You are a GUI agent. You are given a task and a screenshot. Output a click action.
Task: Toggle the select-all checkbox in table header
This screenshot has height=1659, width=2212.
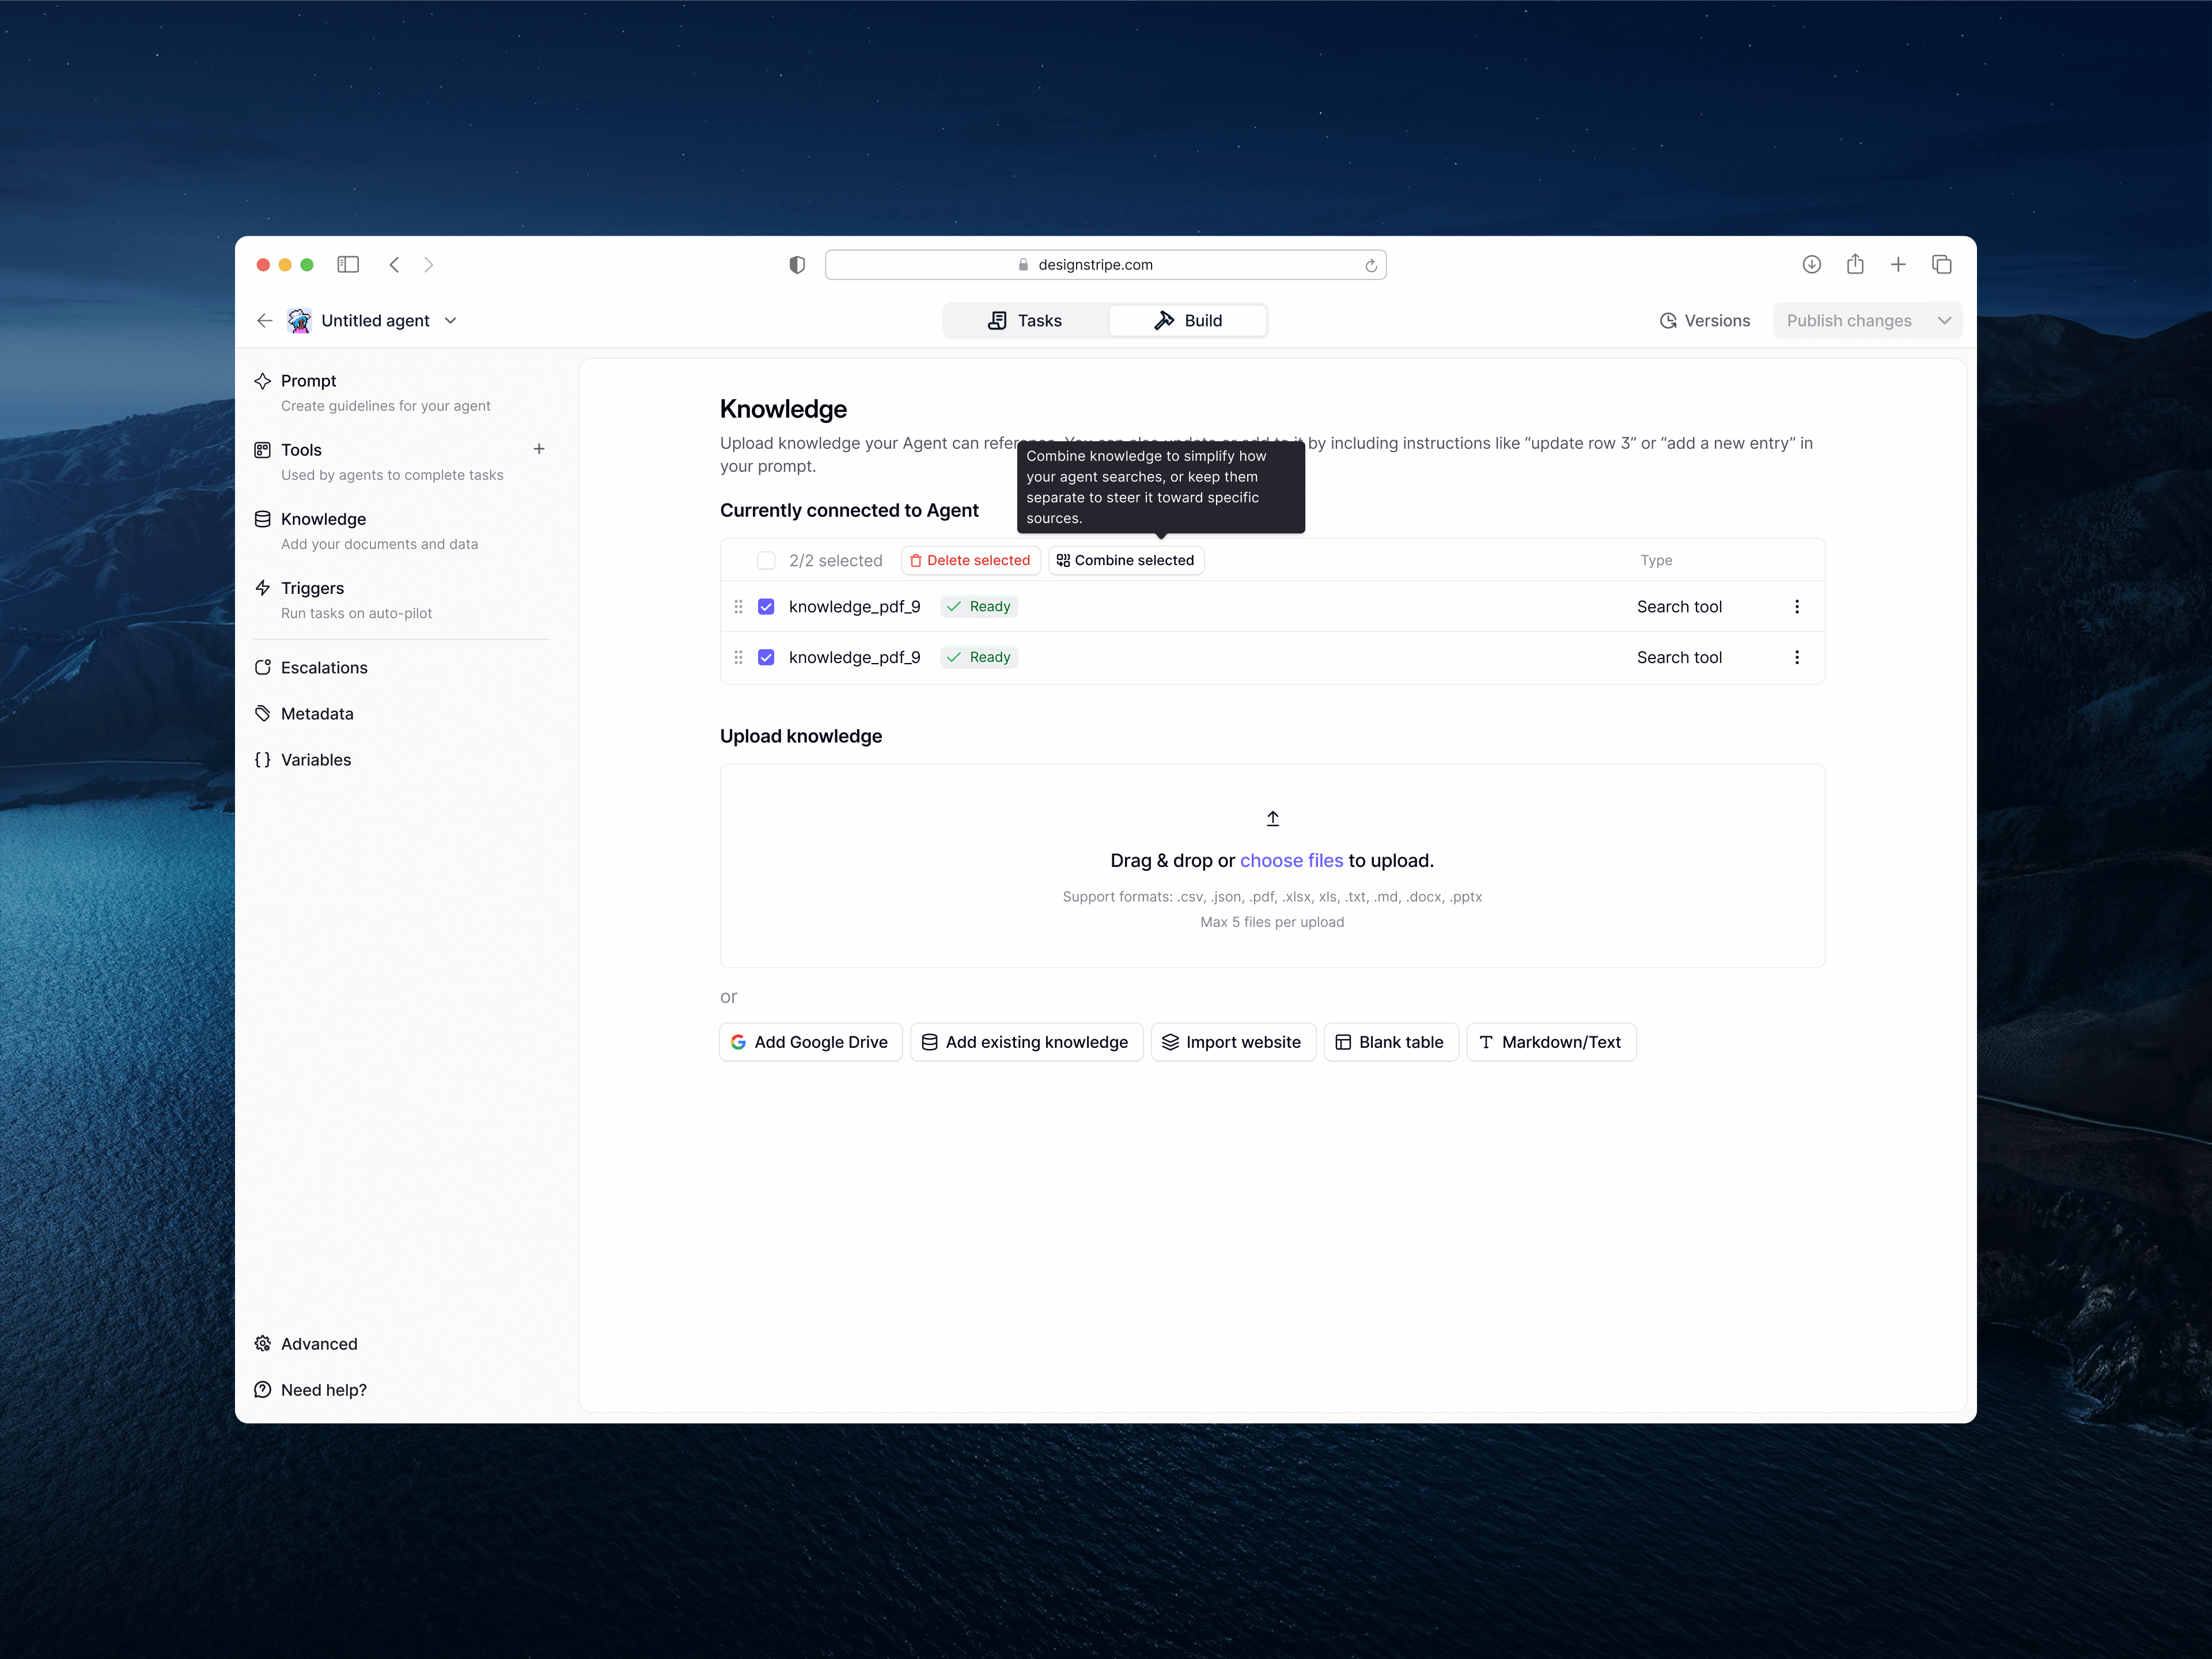click(766, 560)
